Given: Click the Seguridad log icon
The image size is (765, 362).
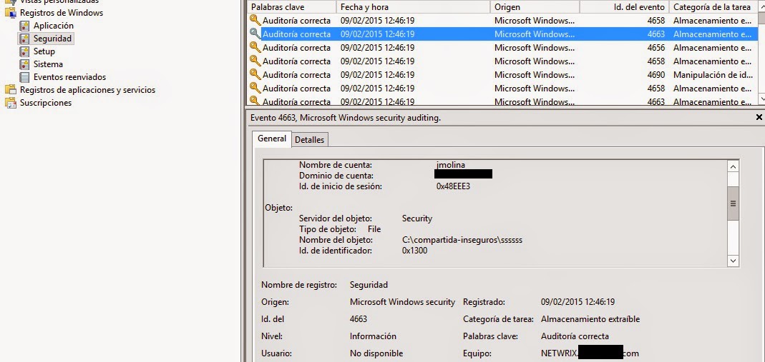Looking at the screenshot, I should (x=25, y=39).
